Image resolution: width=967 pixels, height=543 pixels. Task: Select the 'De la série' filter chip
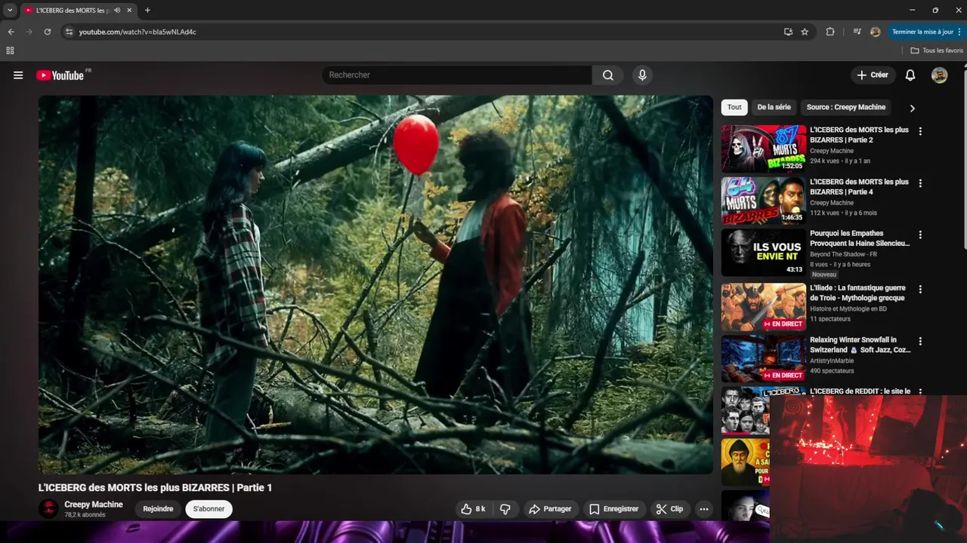coord(774,107)
